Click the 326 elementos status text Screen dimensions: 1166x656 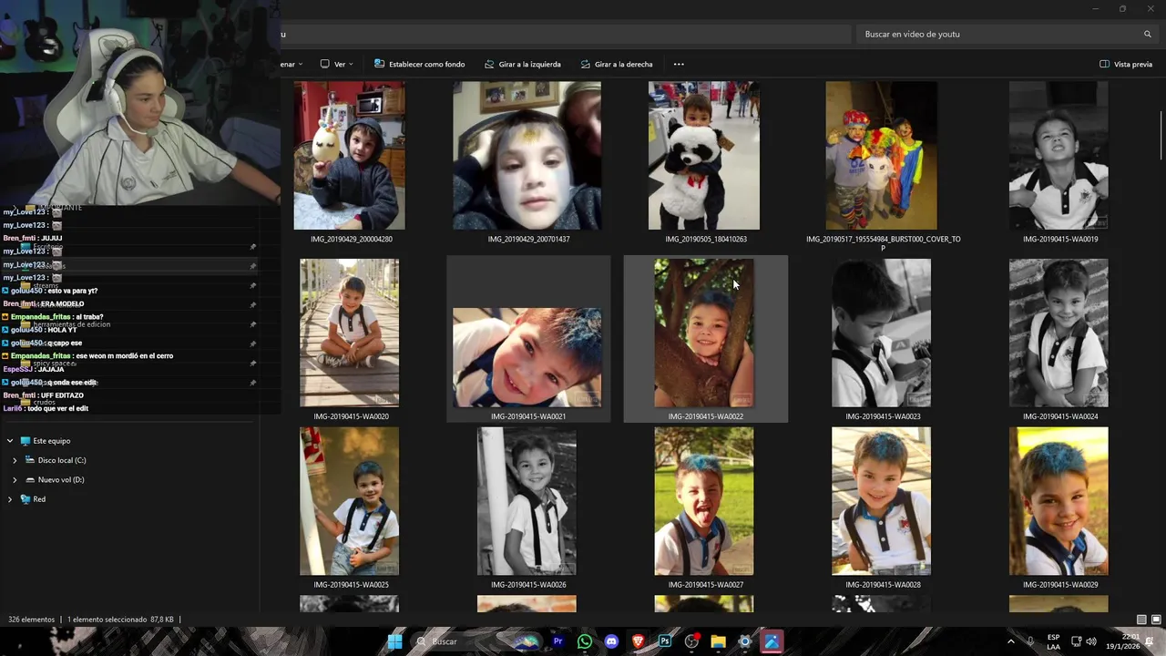pyautogui.click(x=32, y=620)
